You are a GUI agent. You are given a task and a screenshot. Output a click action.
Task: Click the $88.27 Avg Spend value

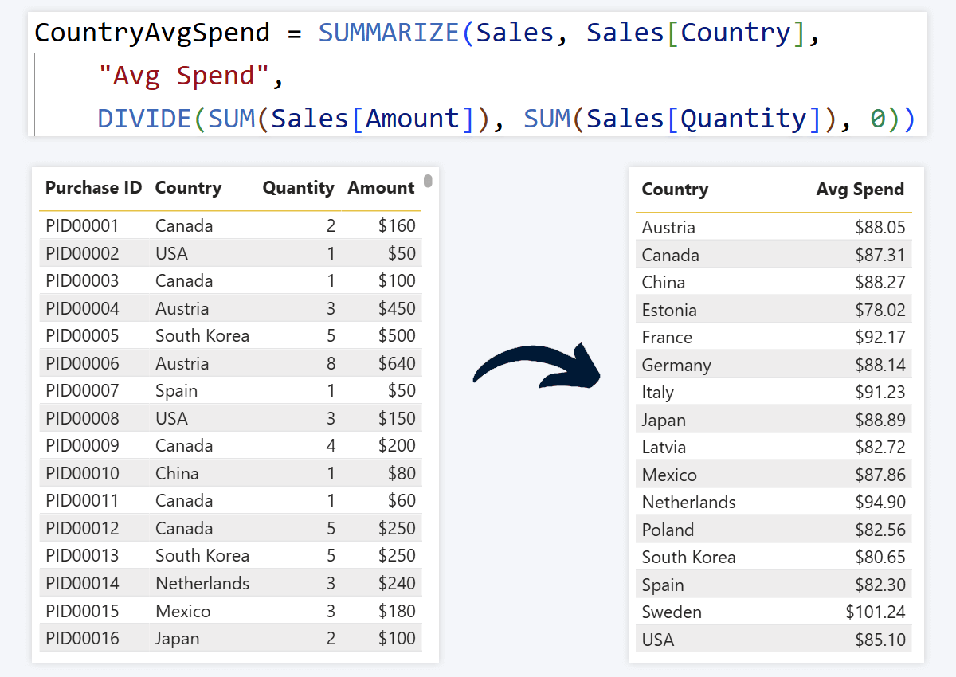point(880,283)
